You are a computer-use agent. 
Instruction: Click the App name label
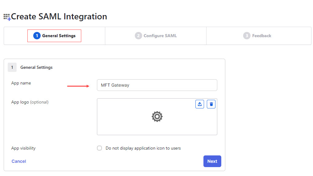click(x=21, y=83)
